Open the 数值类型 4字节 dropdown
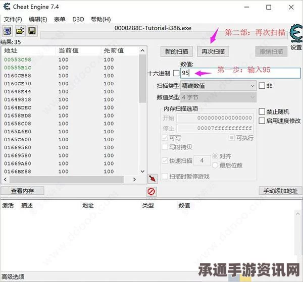 [x=218, y=97]
